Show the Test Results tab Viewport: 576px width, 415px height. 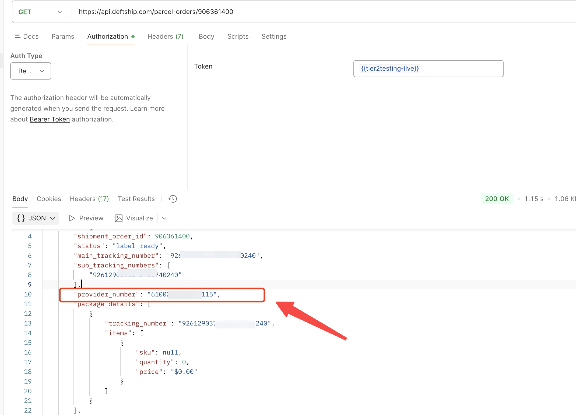(136, 199)
